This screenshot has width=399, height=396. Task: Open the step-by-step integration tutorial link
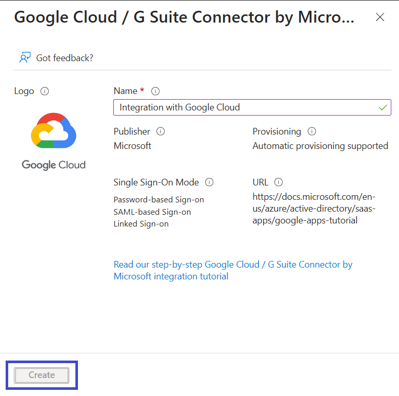tap(233, 270)
